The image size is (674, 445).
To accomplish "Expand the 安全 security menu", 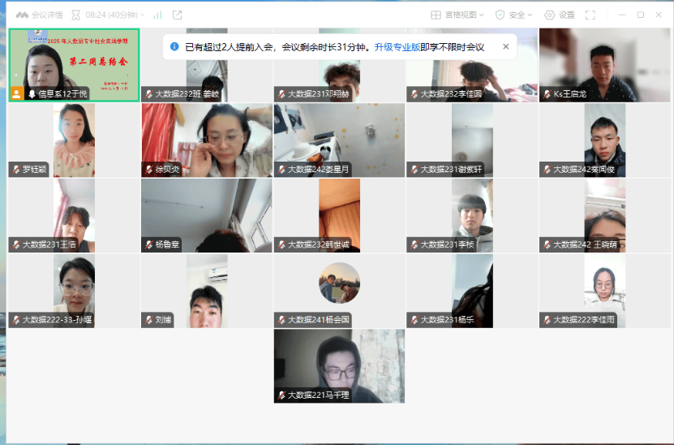I will (514, 15).
